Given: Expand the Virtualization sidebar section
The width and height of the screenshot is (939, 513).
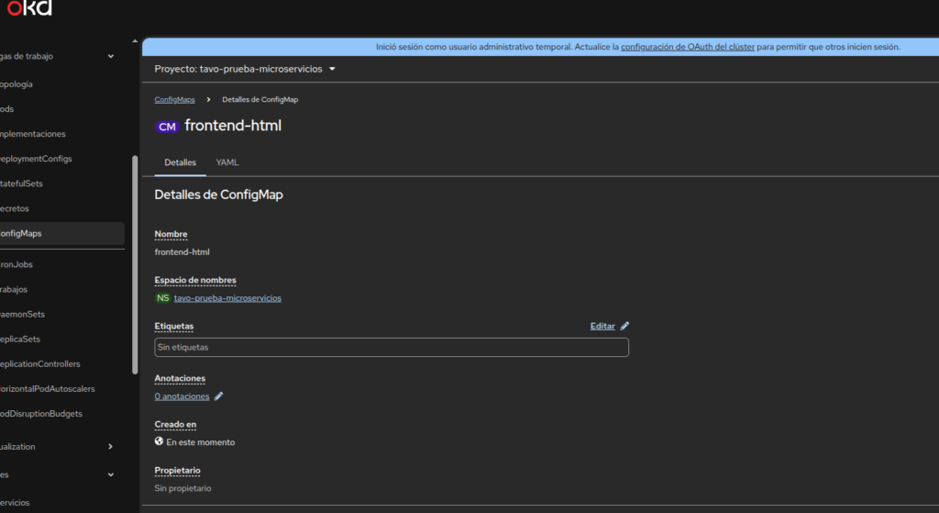Looking at the screenshot, I should point(110,447).
